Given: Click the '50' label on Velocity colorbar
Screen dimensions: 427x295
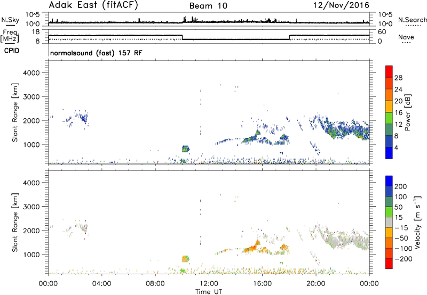Looking at the screenshot, I should click(x=398, y=207).
